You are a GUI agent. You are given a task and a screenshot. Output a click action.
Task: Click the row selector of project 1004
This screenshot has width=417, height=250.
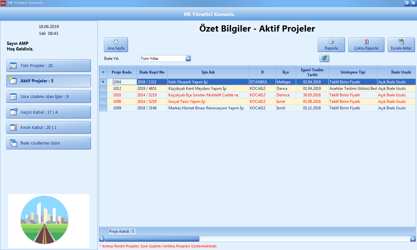point(103,82)
